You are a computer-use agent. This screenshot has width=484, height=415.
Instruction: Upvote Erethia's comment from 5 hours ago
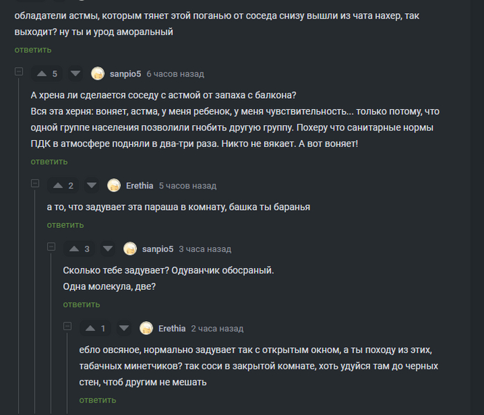pos(57,186)
